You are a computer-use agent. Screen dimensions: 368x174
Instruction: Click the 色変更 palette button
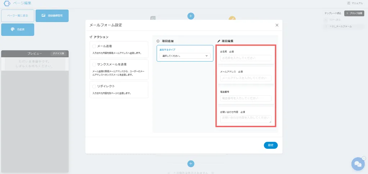click(18, 29)
